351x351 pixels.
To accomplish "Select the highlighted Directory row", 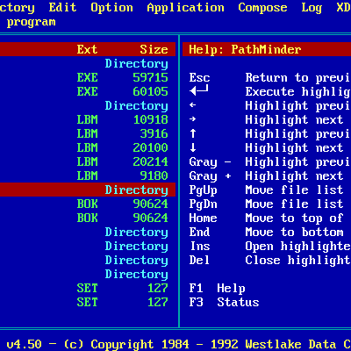I will [88, 190].
